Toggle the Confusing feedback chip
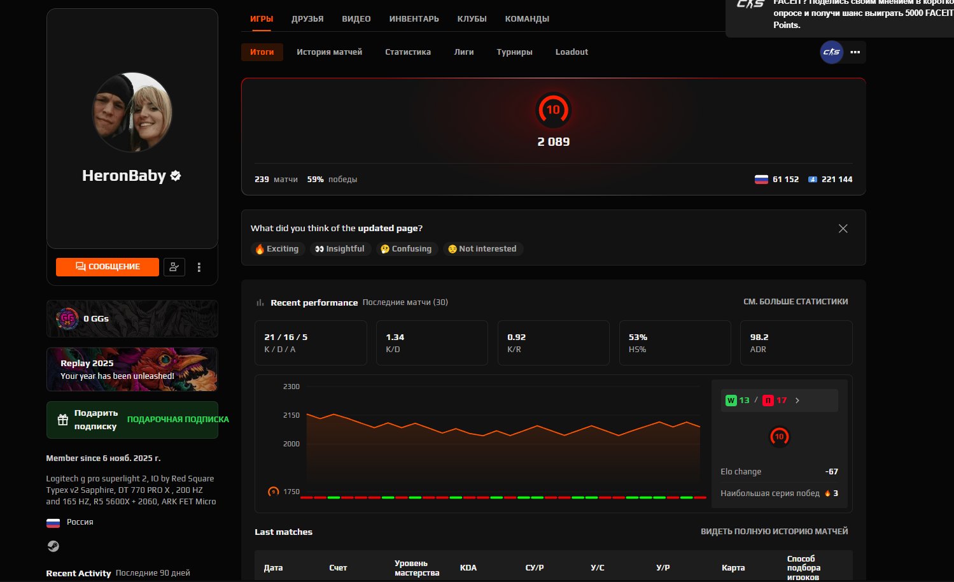Screen dimensions: 954x582 [x=407, y=249]
